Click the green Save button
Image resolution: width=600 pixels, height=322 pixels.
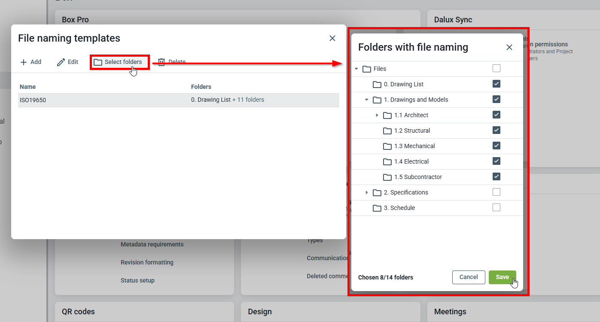coord(502,277)
